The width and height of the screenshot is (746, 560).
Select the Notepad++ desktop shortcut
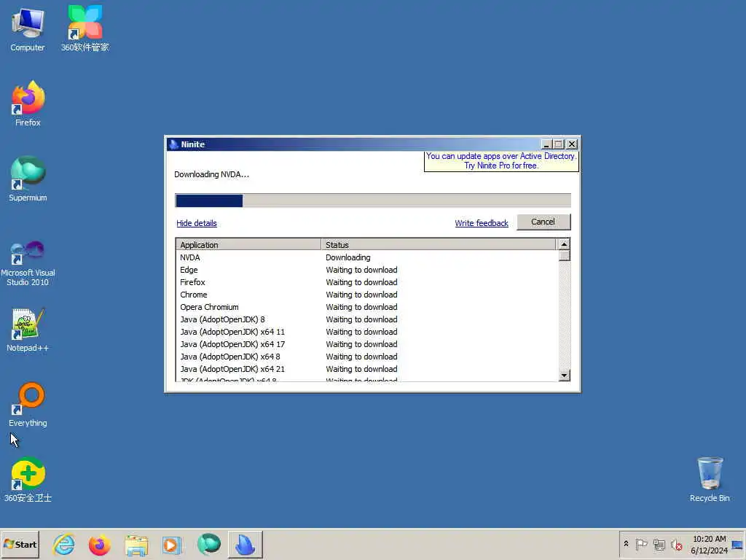click(x=28, y=330)
